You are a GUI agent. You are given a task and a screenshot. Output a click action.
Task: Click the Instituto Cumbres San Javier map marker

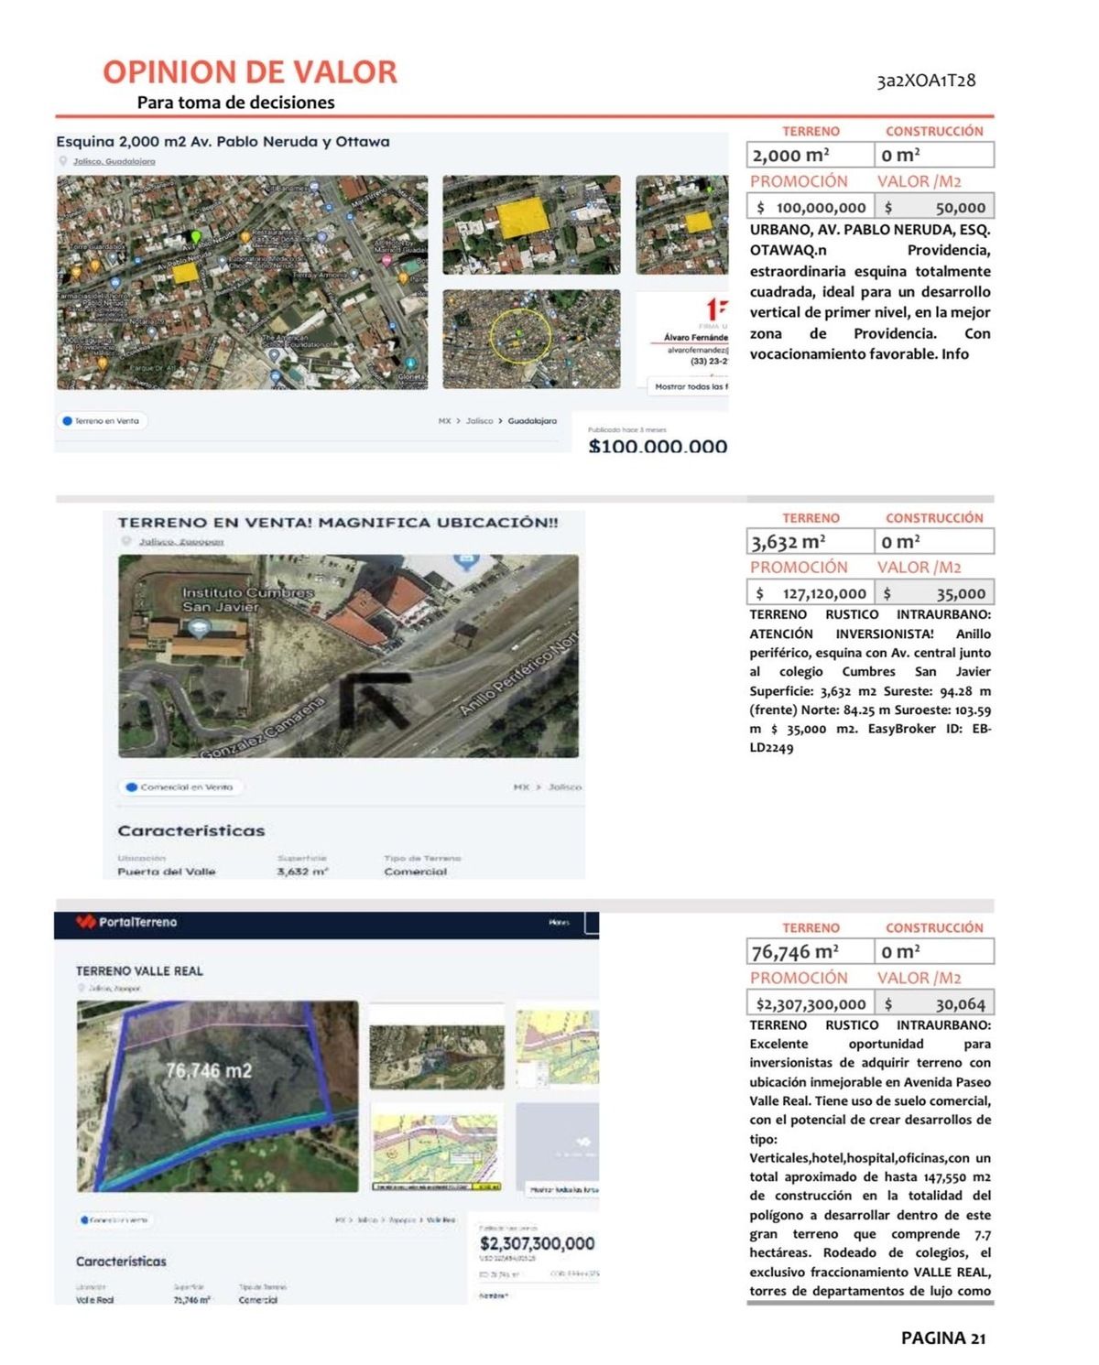[x=199, y=629]
